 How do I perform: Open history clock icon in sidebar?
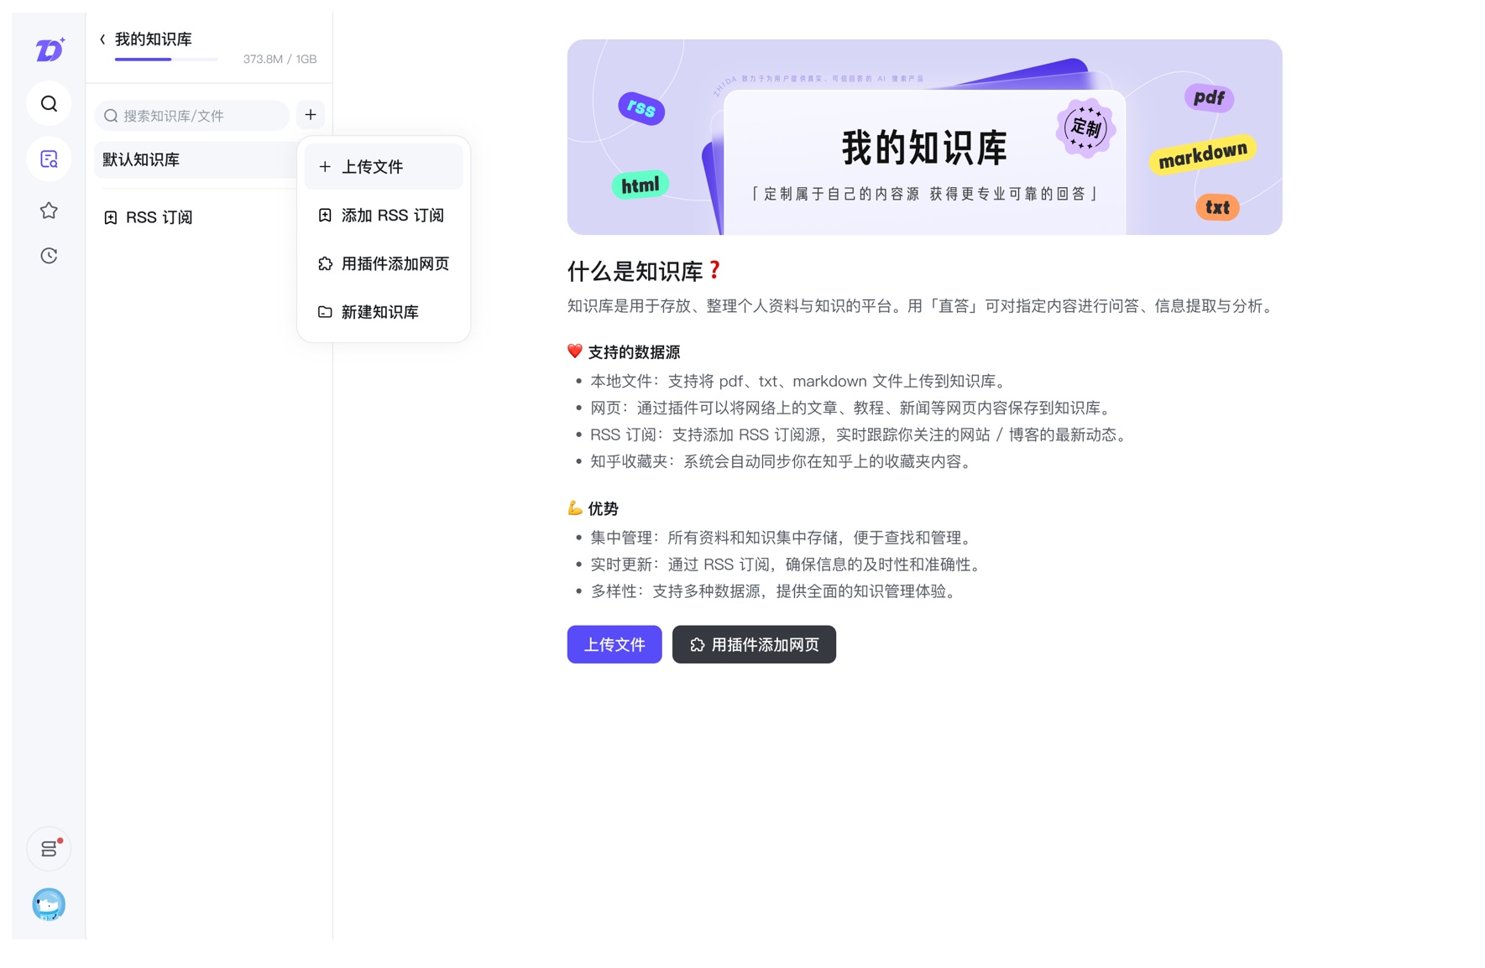(x=49, y=256)
